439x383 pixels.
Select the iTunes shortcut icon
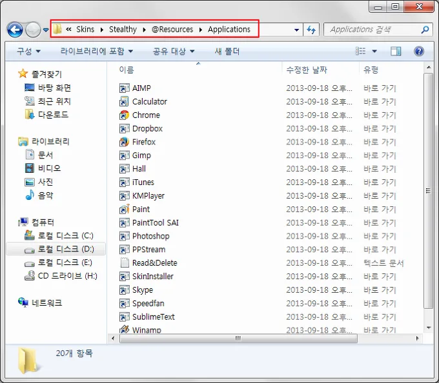click(125, 182)
